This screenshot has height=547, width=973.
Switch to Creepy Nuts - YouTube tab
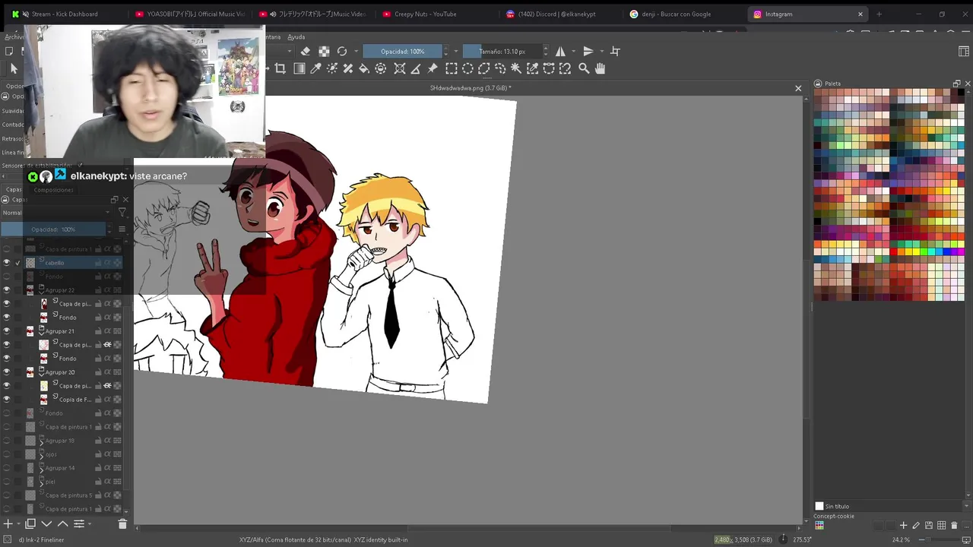pos(426,14)
